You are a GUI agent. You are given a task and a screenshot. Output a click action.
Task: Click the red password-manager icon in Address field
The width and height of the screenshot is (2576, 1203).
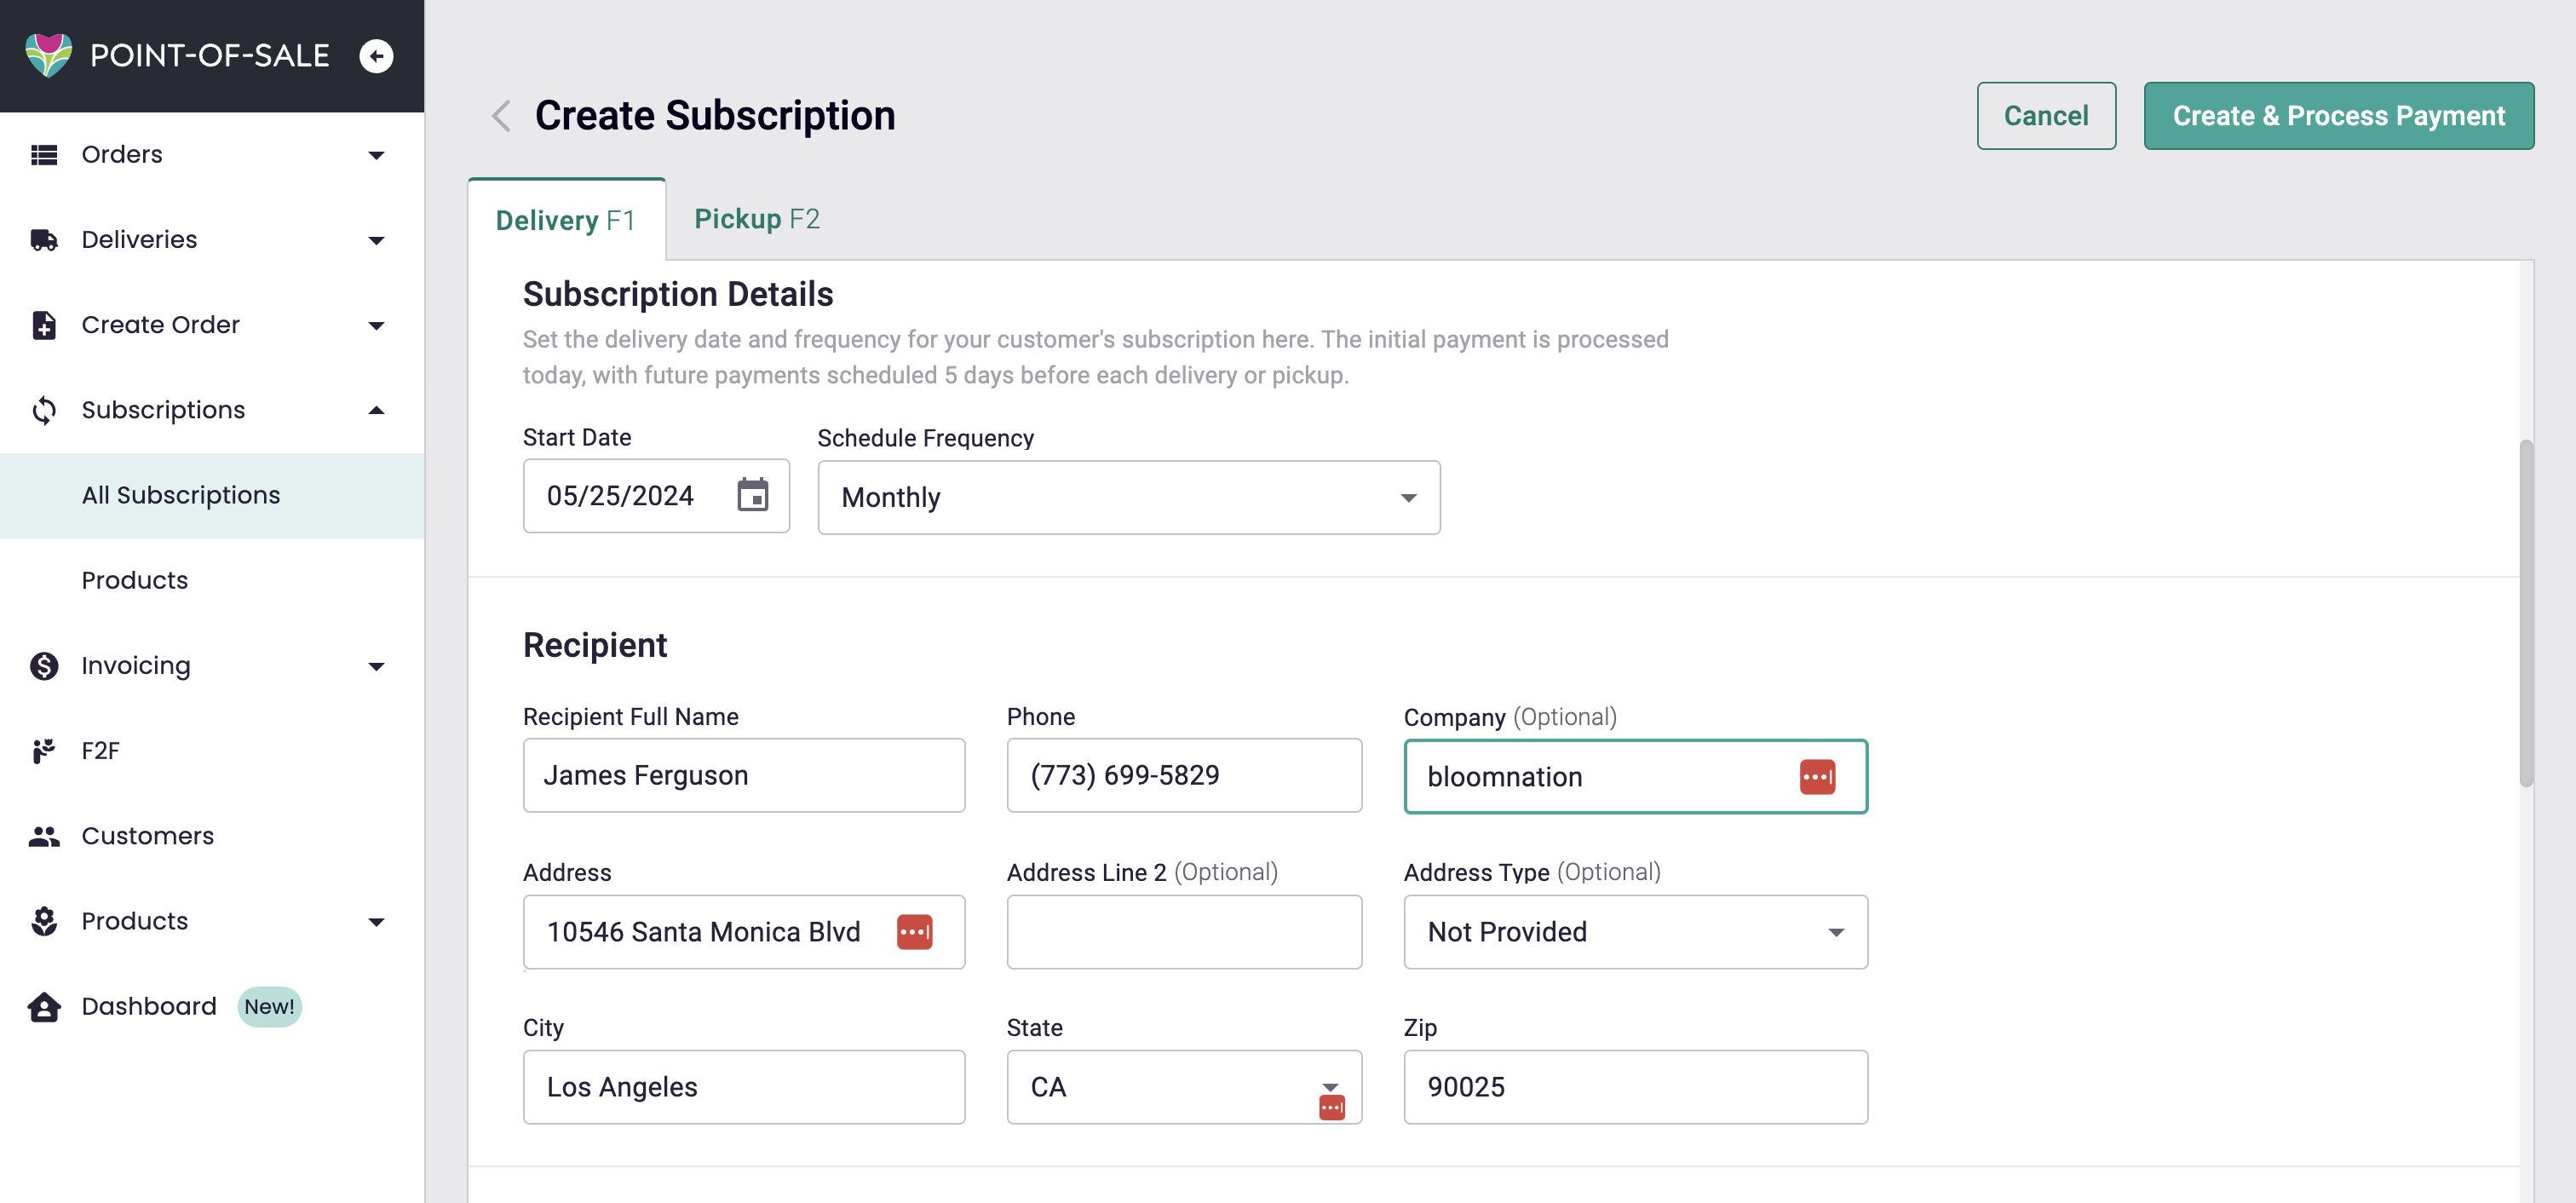tap(914, 932)
